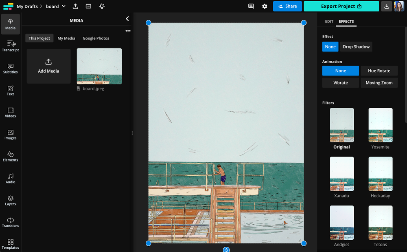
Task: Click the Export Project button
Action: (341, 6)
